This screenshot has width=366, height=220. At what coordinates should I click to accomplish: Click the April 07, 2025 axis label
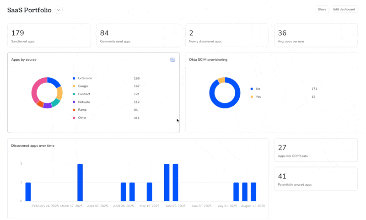[x=97, y=206]
